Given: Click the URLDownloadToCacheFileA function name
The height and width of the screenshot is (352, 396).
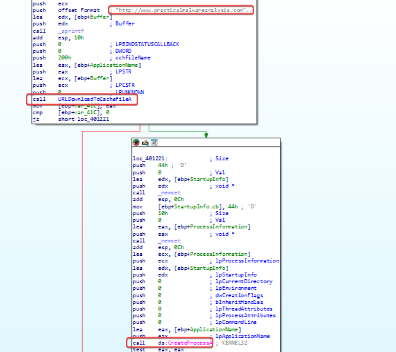Looking at the screenshot, I should (x=95, y=99).
